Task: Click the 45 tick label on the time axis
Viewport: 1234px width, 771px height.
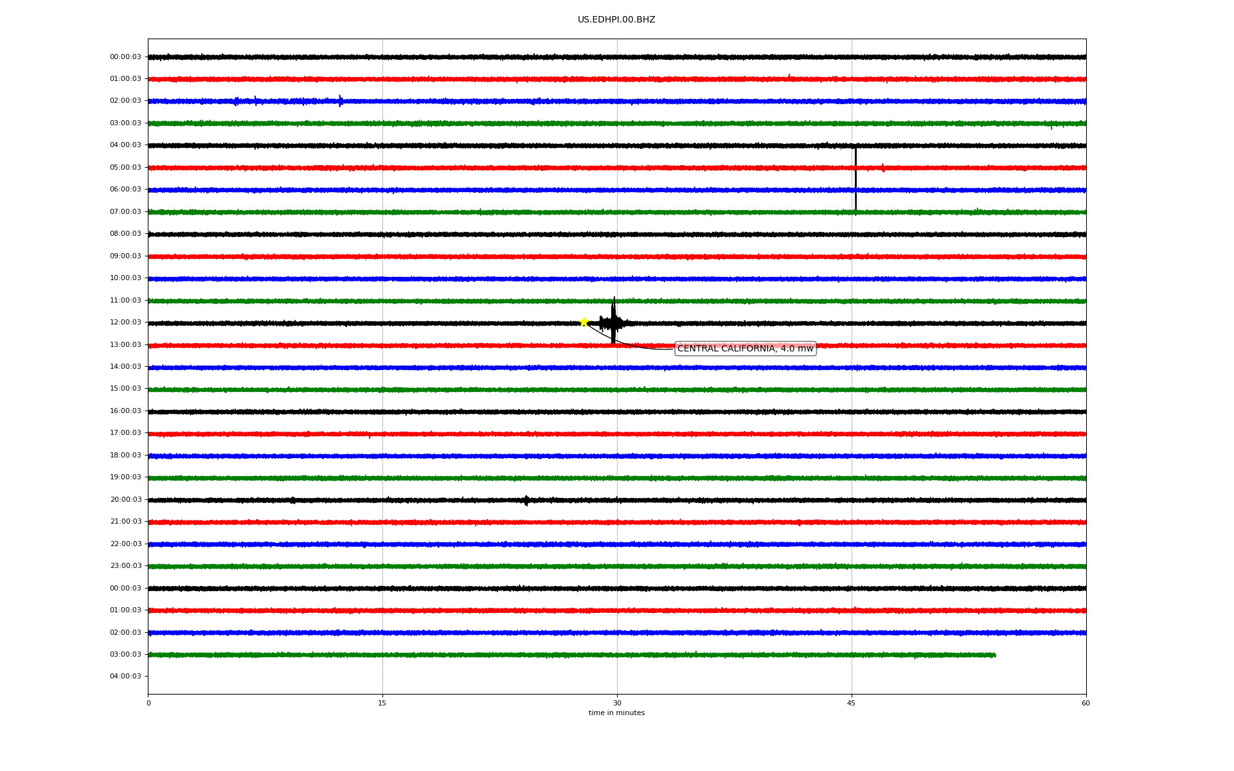Action: pyautogui.click(x=852, y=703)
